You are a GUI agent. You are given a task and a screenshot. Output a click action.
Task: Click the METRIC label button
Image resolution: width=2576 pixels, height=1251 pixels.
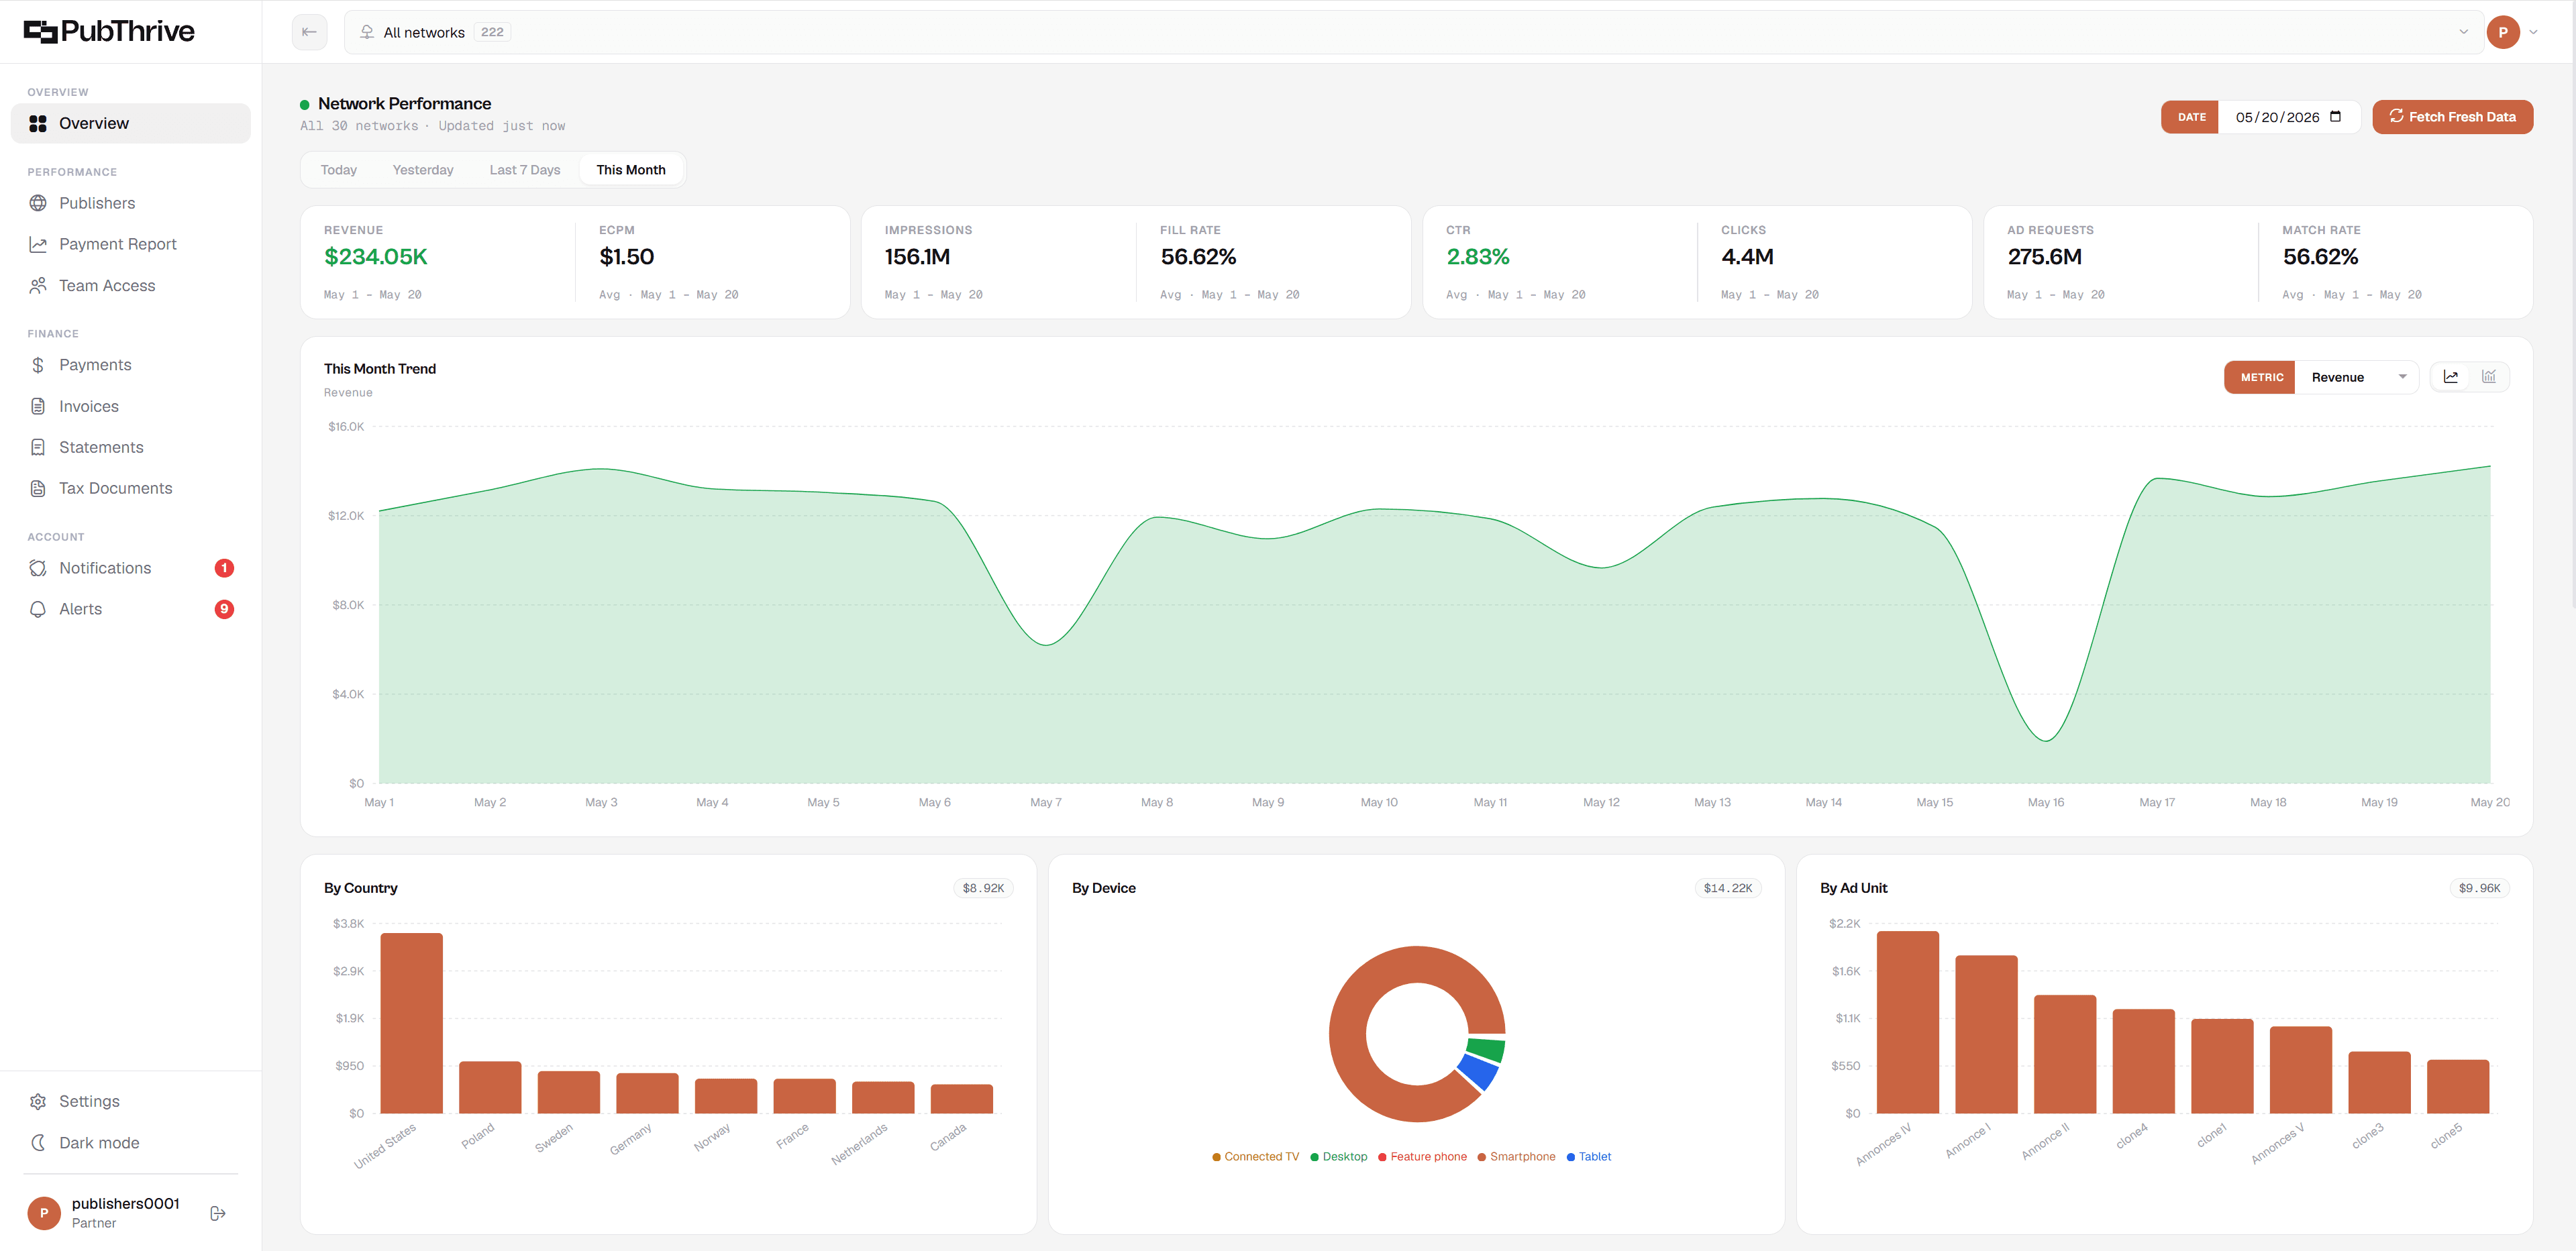pyautogui.click(x=2260, y=377)
